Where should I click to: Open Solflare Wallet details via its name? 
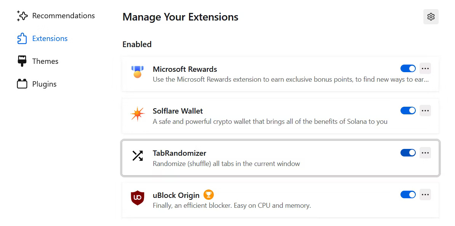coord(178,111)
